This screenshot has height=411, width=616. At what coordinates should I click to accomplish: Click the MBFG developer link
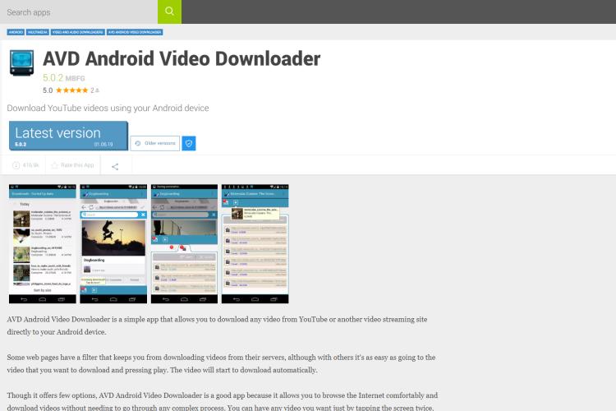point(75,79)
